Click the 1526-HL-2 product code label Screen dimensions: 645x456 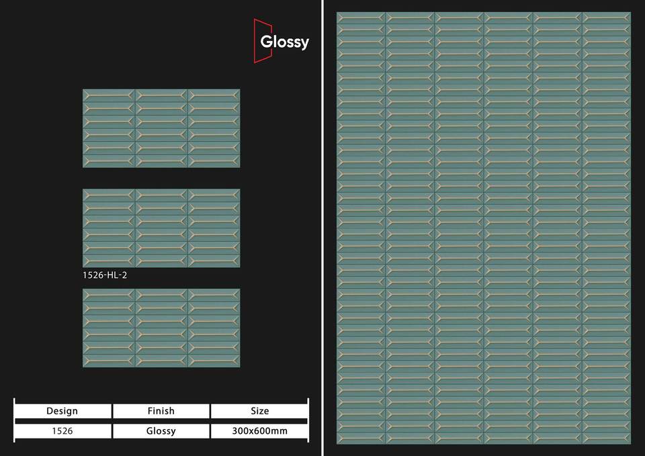tap(104, 275)
